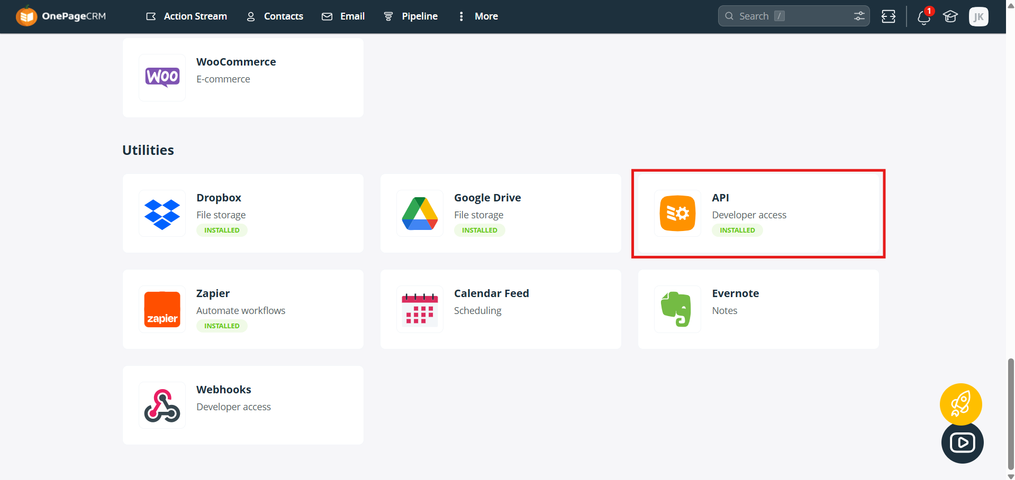Click the Dropbox logo icon

(162, 214)
